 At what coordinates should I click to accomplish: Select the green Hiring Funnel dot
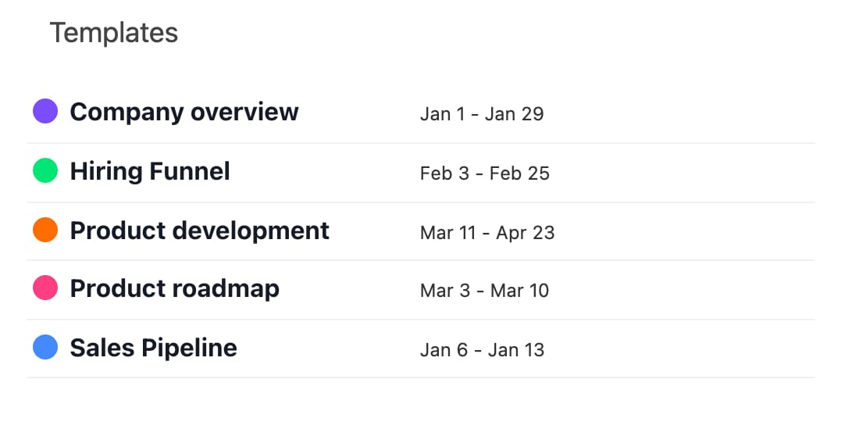click(45, 170)
